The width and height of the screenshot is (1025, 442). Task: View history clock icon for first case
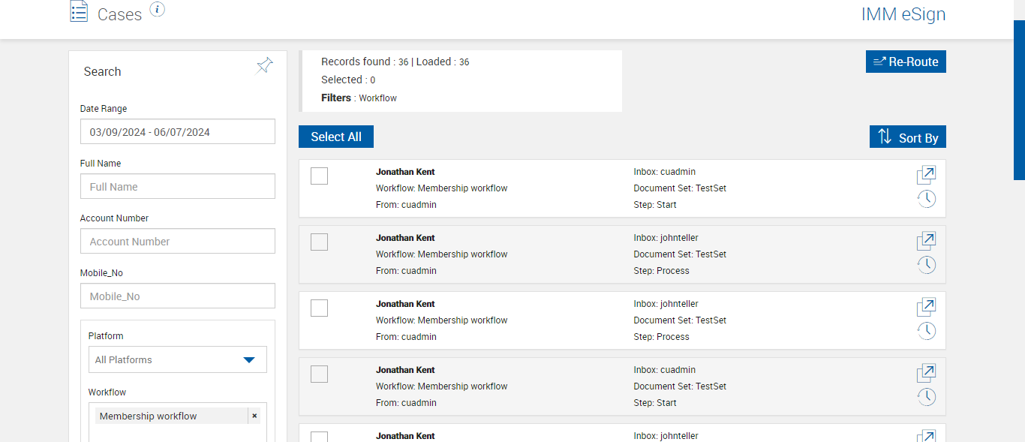pyautogui.click(x=927, y=199)
